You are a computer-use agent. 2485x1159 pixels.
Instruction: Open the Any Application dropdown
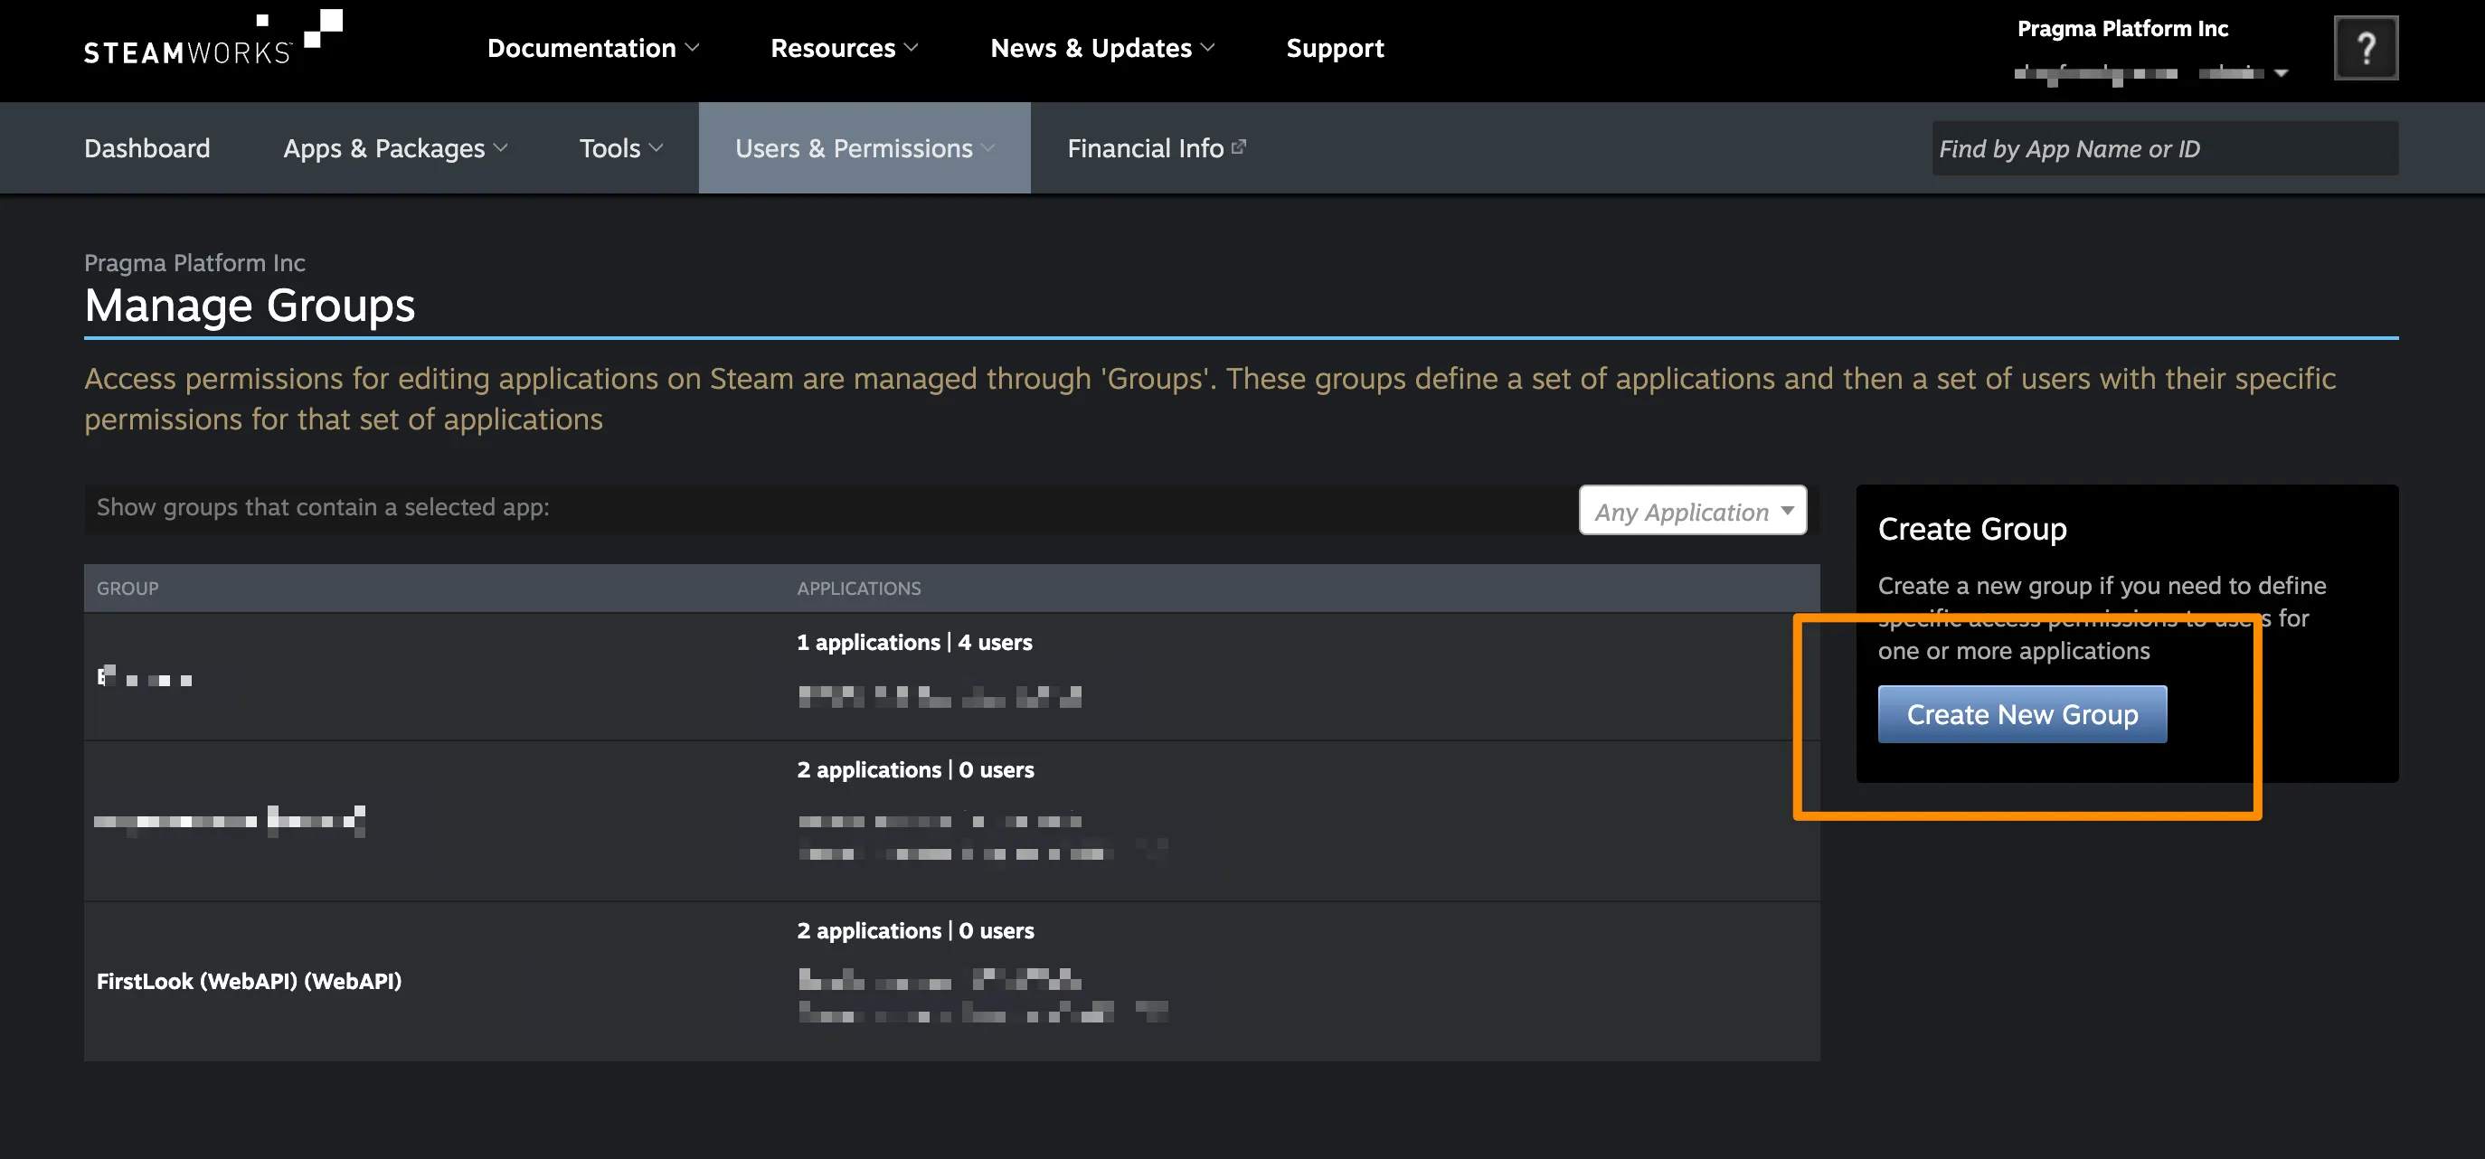click(1692, 510)
